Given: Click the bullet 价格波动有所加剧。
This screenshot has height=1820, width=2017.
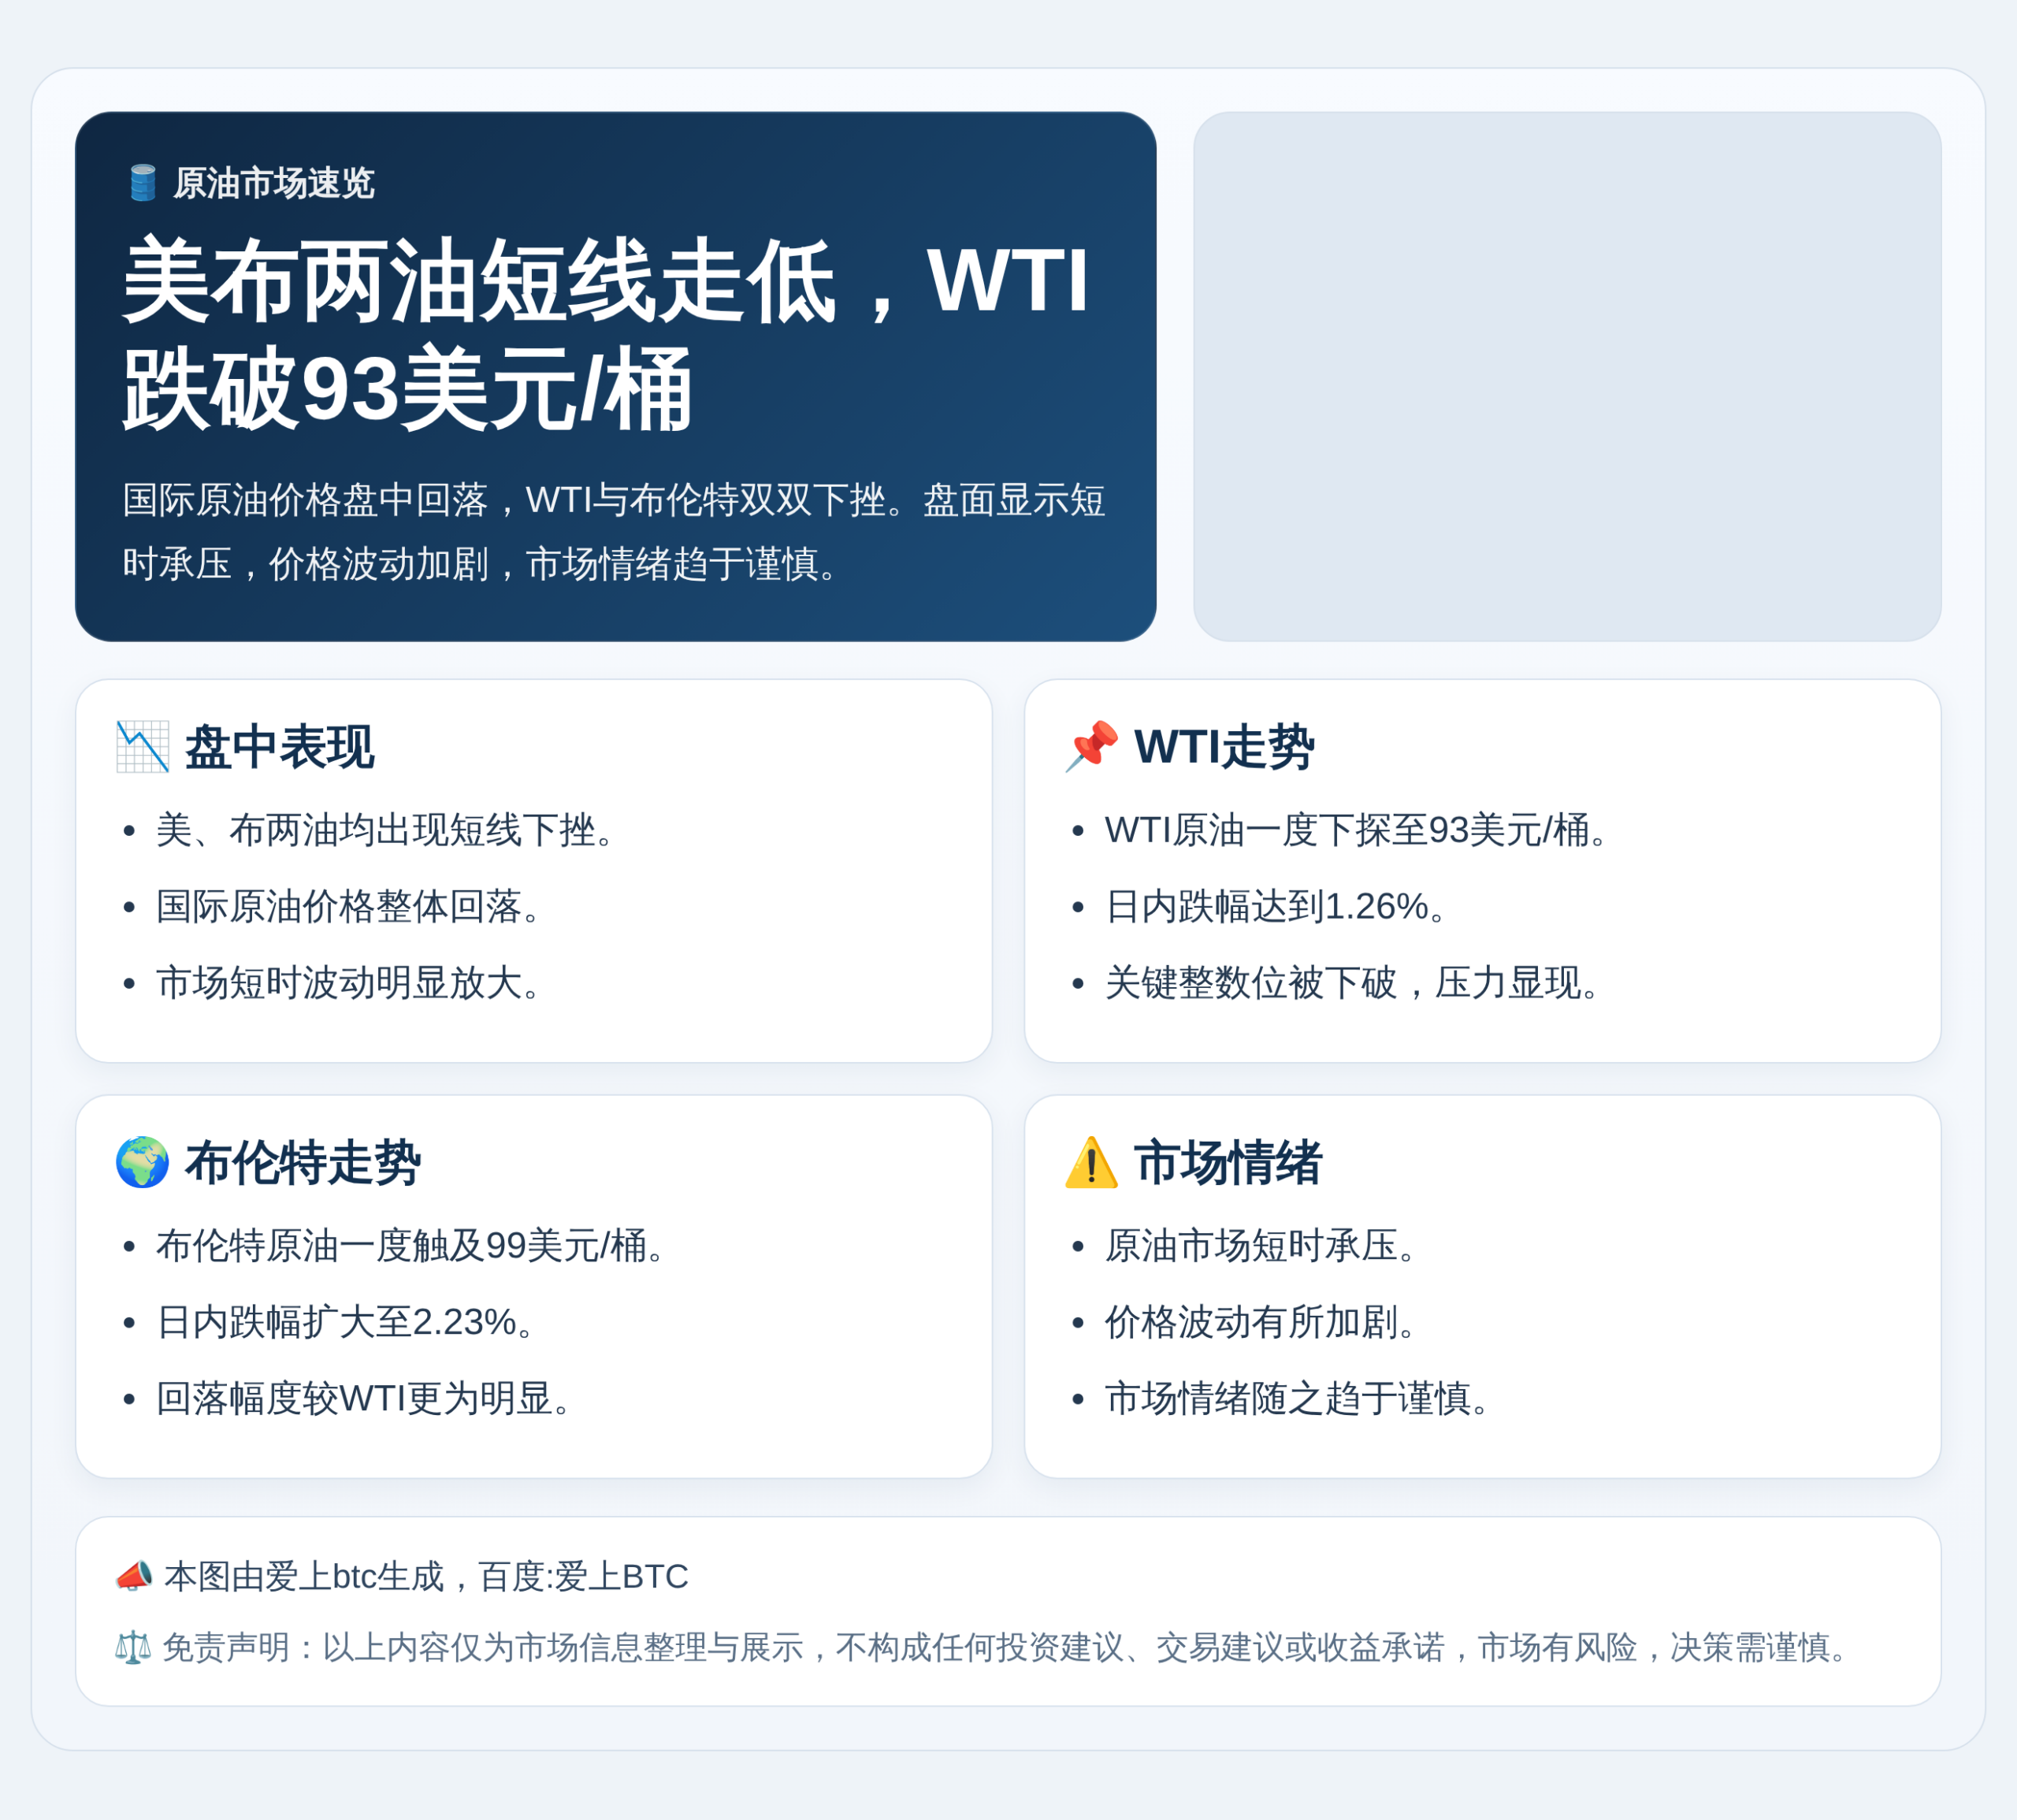Looking at the screenshot, I should (1261, 1321).
